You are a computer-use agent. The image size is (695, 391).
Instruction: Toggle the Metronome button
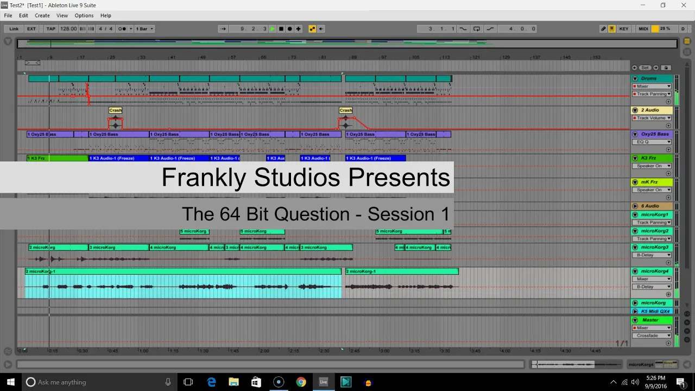pyautogui.click(x=122, y=29)
